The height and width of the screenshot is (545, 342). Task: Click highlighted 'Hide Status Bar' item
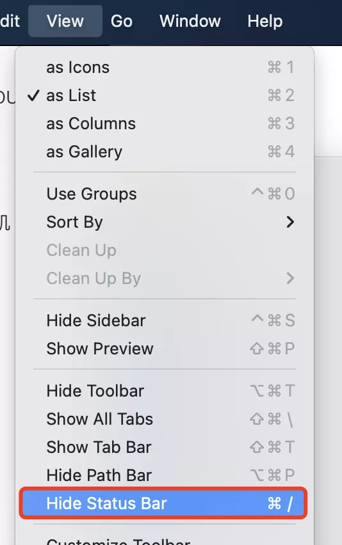pyautogui.click(x=163, y=503)
